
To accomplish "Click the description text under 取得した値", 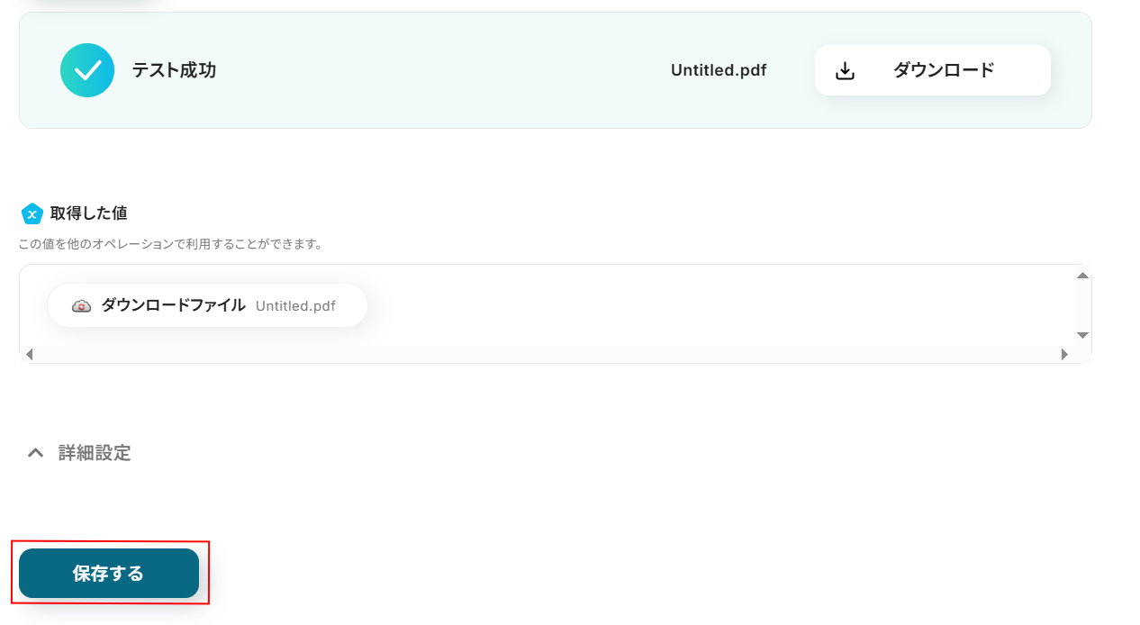I will [x=171, y=244].
